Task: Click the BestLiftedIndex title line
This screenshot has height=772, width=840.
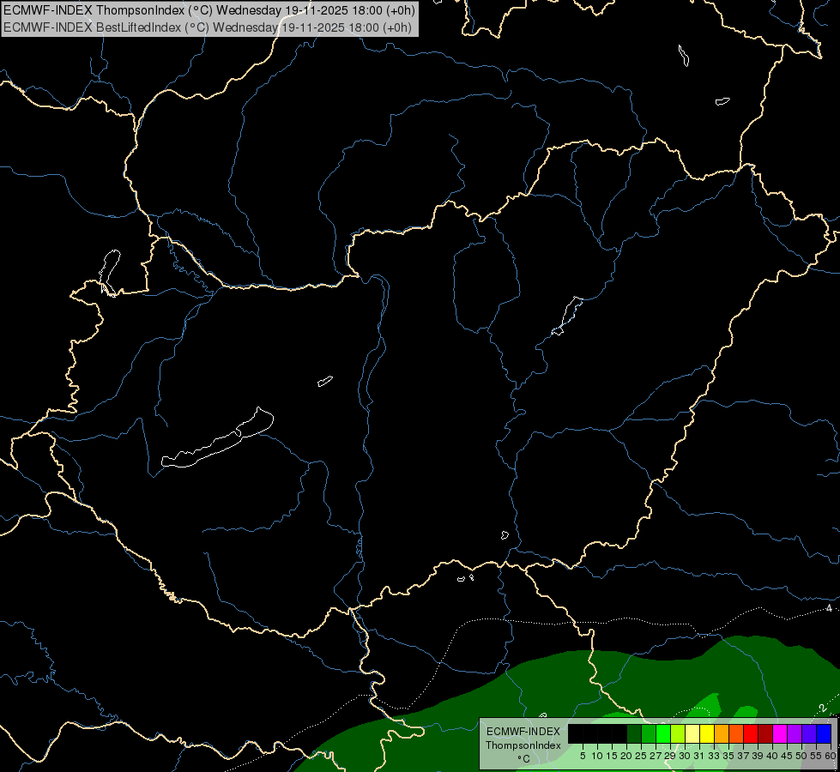Action: coord(208,27)
